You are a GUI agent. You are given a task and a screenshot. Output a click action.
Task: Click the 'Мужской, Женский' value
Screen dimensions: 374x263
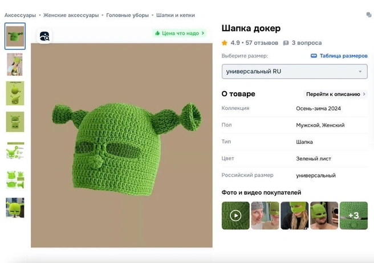coord(320,125)
